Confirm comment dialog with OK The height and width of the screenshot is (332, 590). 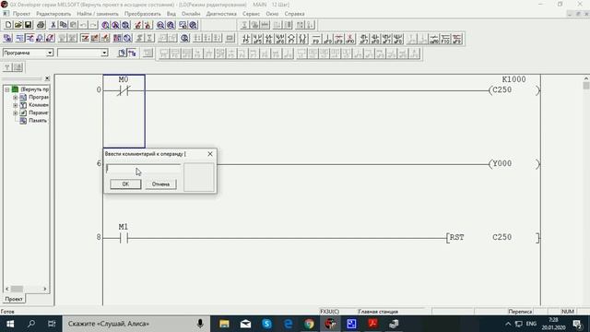point(125,184)
